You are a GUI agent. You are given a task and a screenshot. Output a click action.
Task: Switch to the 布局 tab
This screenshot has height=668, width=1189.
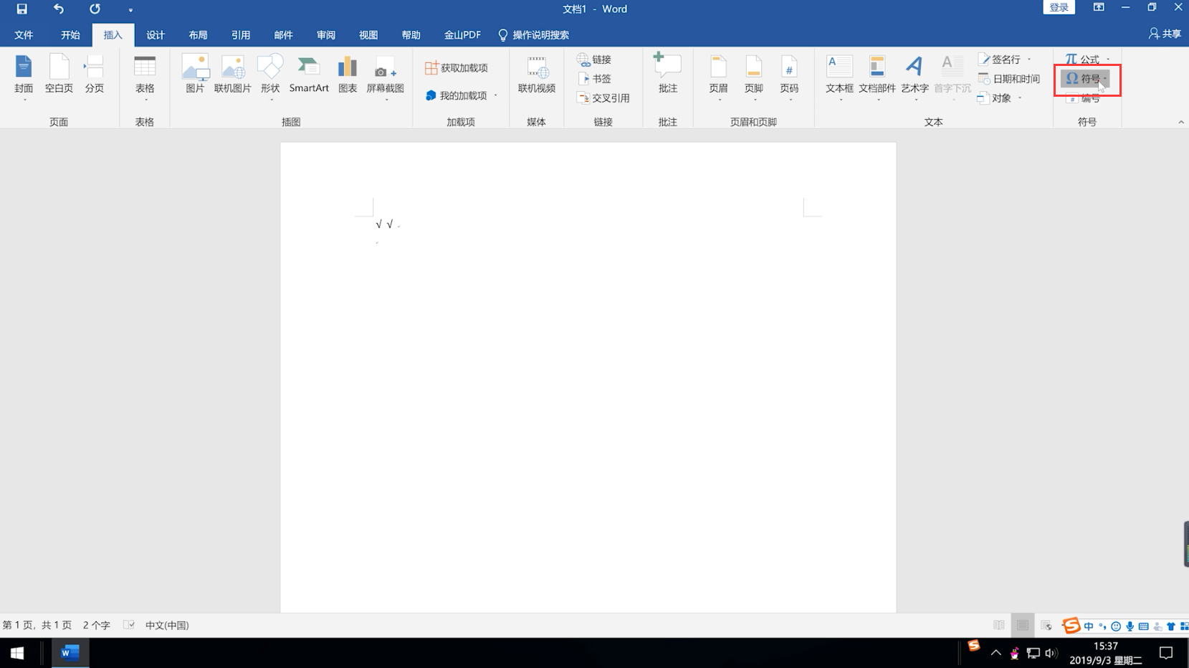coord(198,34)
